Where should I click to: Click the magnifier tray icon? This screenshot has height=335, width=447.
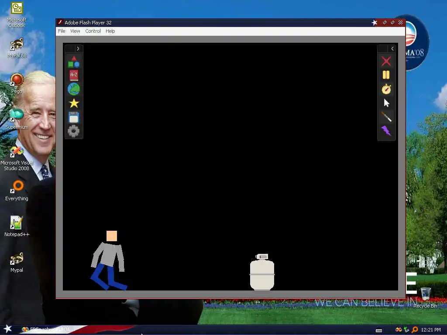click(x=415, y=330)
